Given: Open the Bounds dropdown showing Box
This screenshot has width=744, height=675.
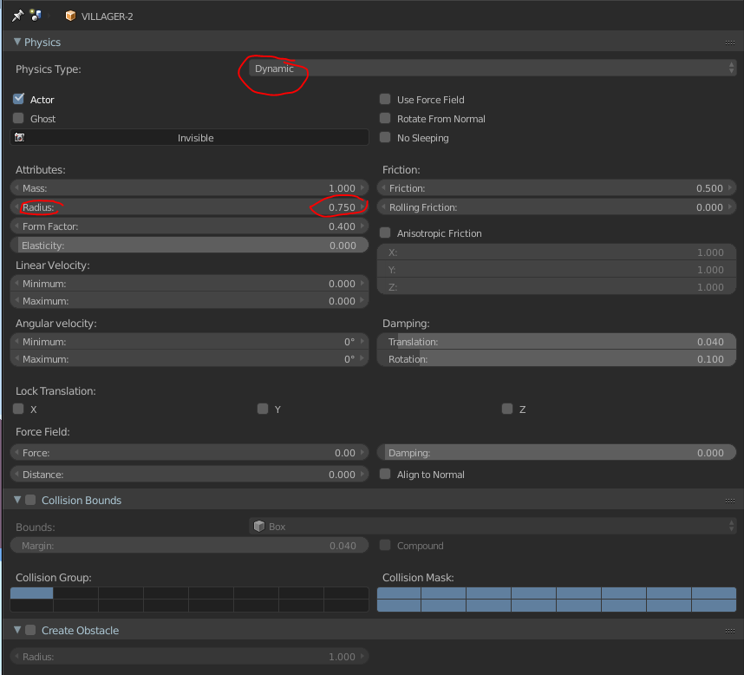Looking at the screenshot, I should pyautogui.click(x=493, y=527).
